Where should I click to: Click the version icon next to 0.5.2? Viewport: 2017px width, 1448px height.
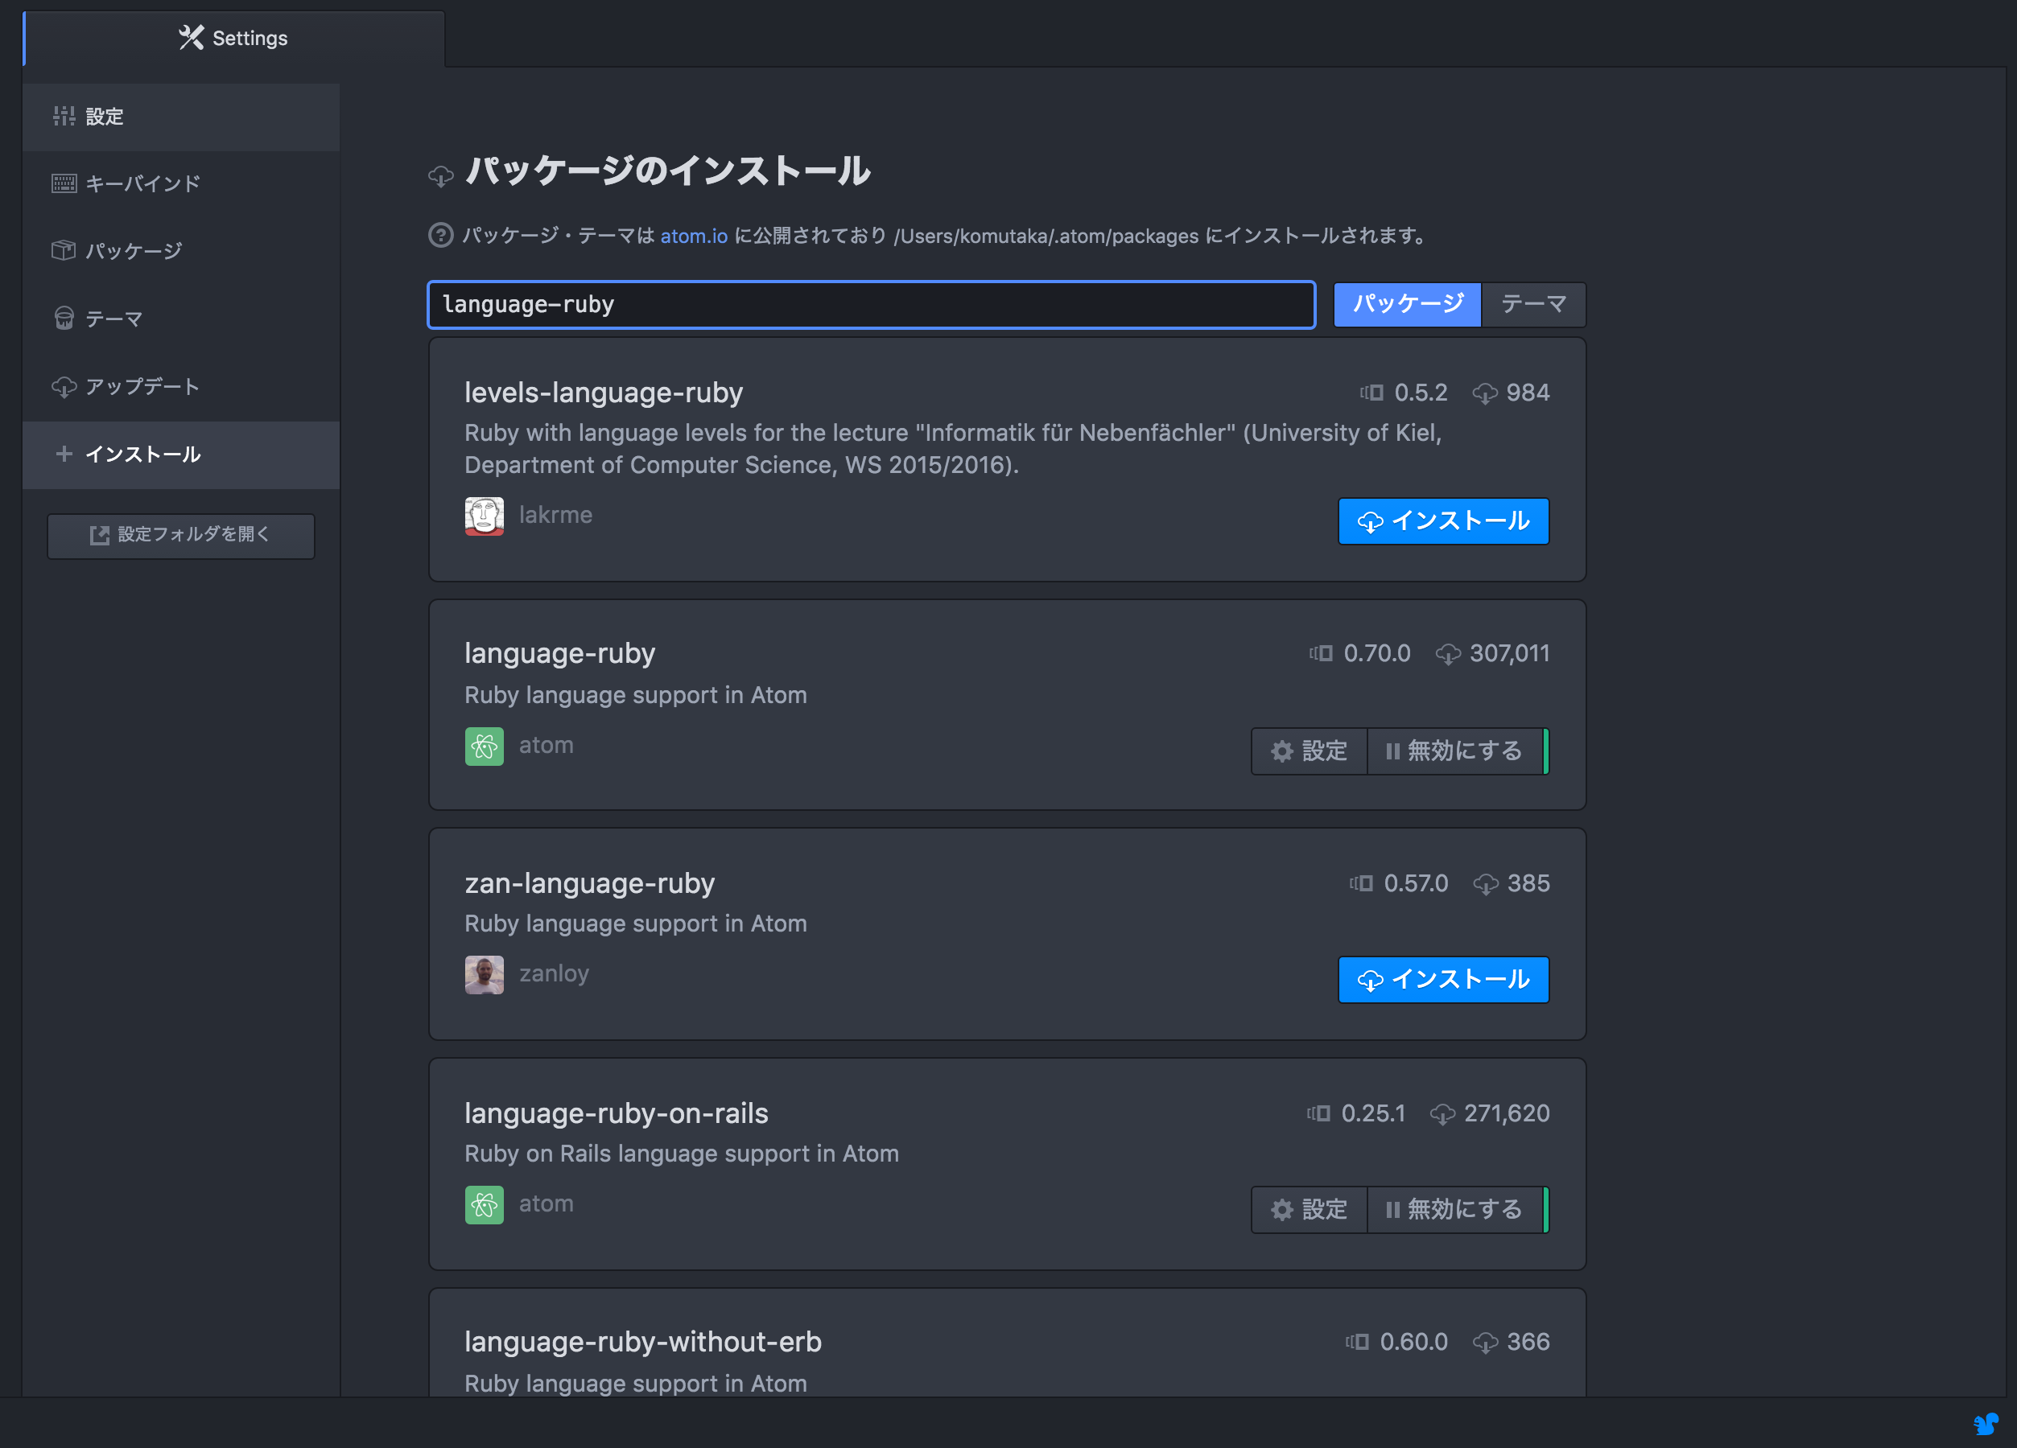coord(1371,393)
